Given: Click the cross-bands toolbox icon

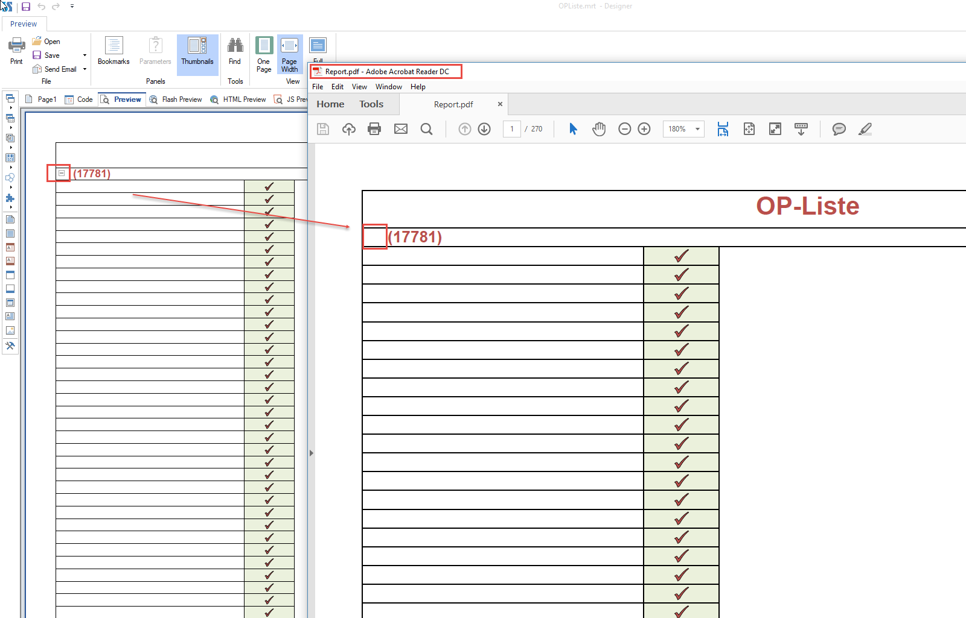Looking at the screenshot, I should (x=10, y=118).
